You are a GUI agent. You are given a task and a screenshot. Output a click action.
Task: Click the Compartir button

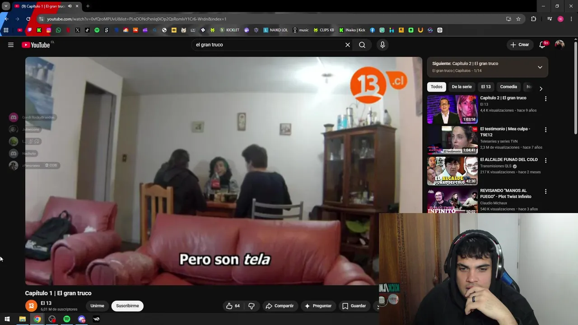[280, 306]
